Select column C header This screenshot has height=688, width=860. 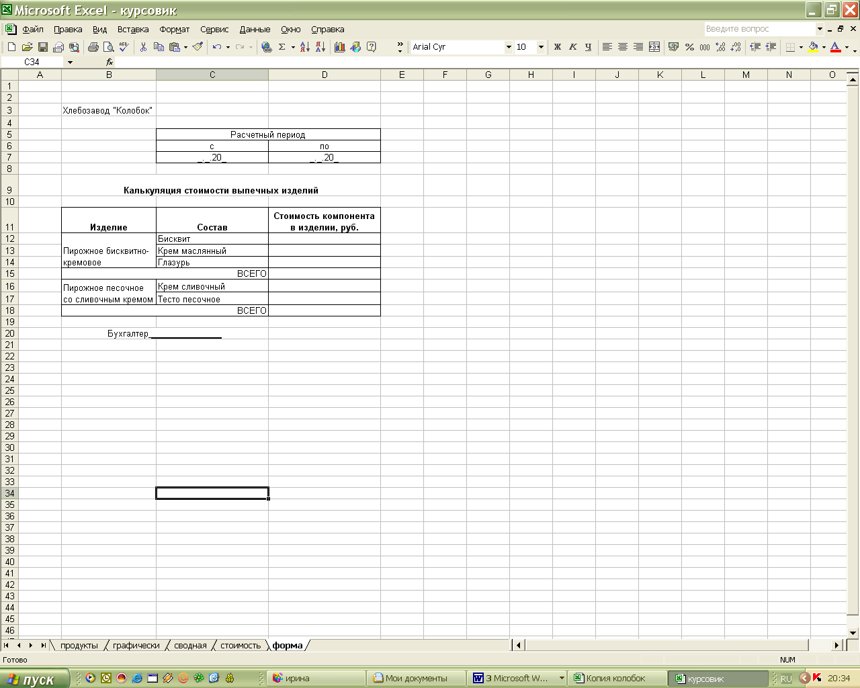(x=212, y=75)
